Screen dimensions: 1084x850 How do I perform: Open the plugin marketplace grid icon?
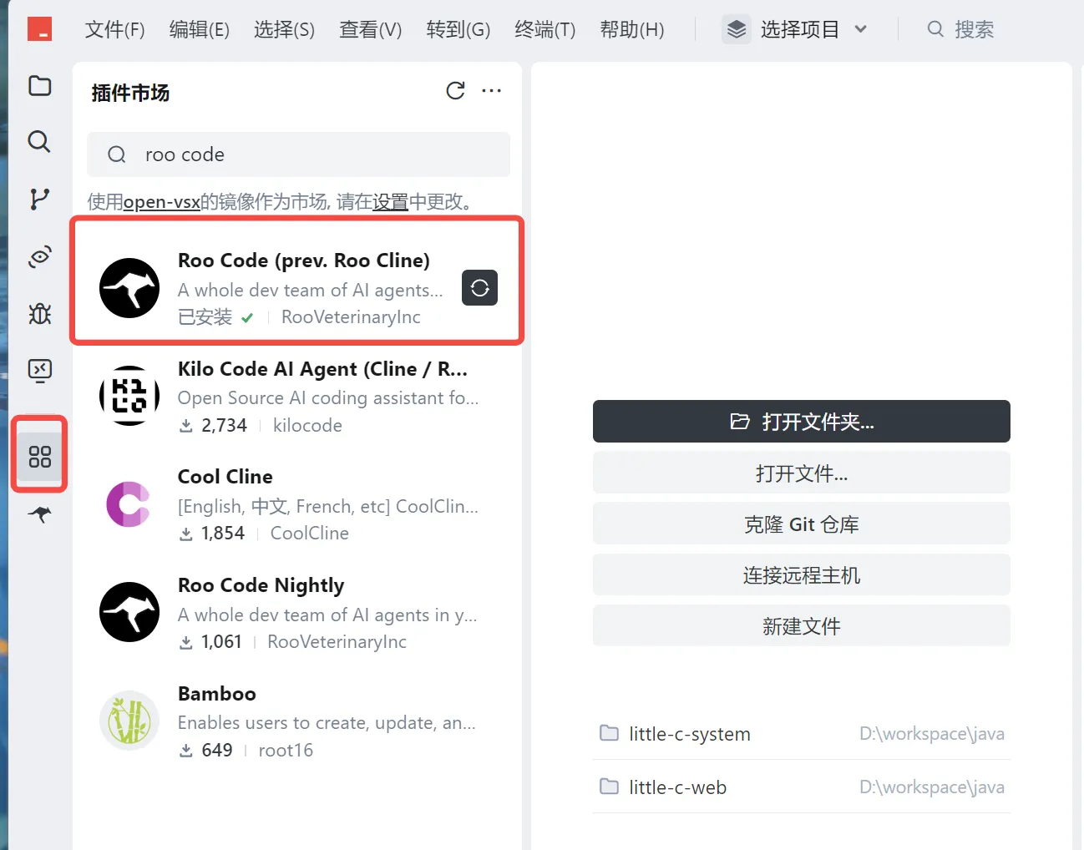click(x=39, y=456)
